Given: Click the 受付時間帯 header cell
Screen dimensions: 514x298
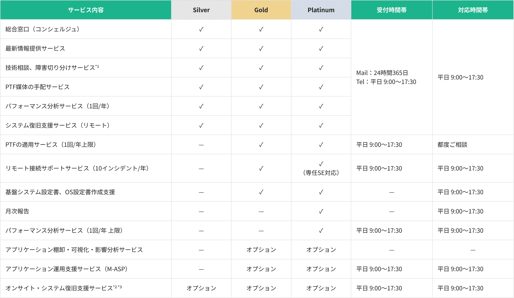Looking at the screenshot, I should [391, 10].
